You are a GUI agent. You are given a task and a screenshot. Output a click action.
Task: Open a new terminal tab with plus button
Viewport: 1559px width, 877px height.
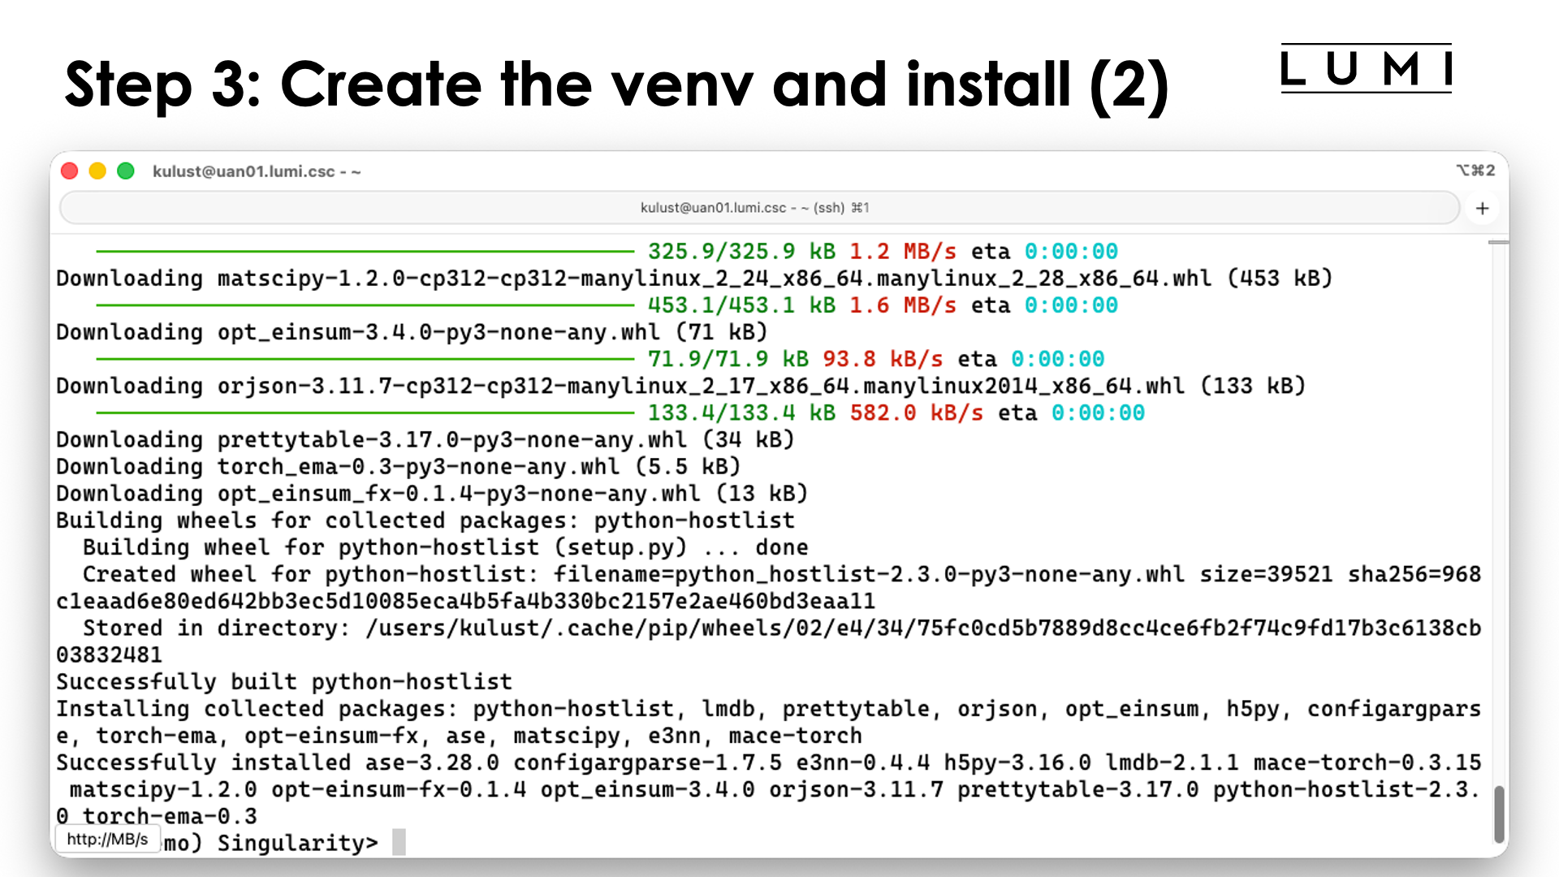pyautogui.click(x=1482, y=208)
